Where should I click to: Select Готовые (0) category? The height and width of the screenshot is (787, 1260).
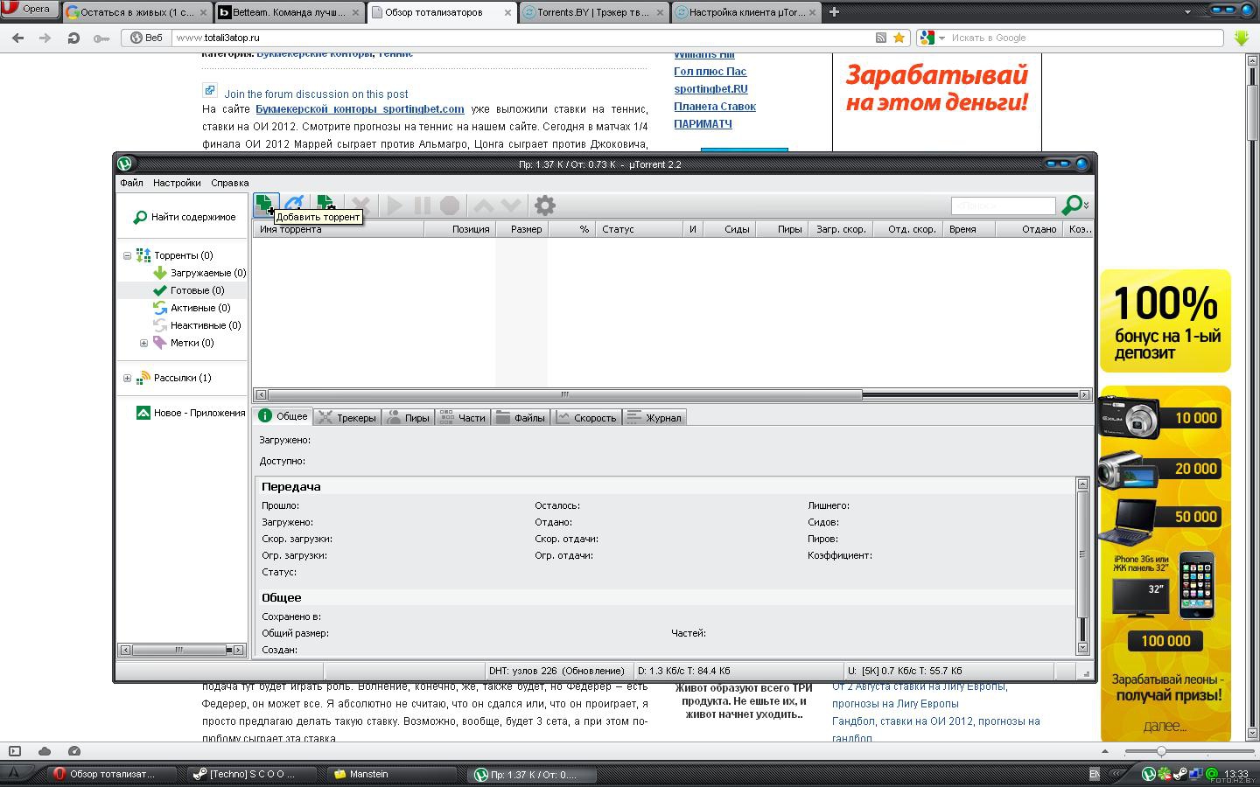189,290
